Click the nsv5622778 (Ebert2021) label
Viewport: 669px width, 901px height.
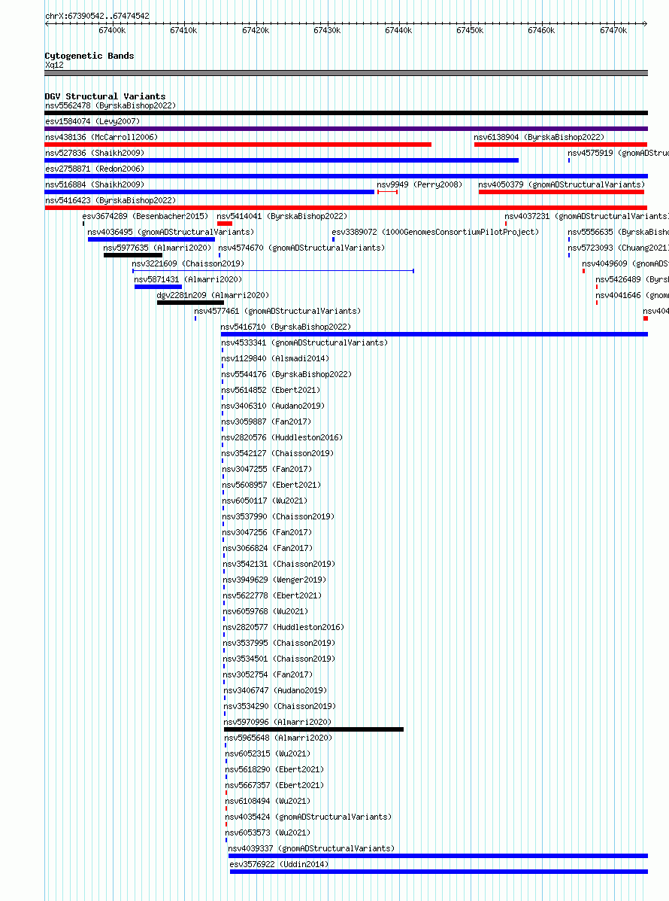point(272,595)
